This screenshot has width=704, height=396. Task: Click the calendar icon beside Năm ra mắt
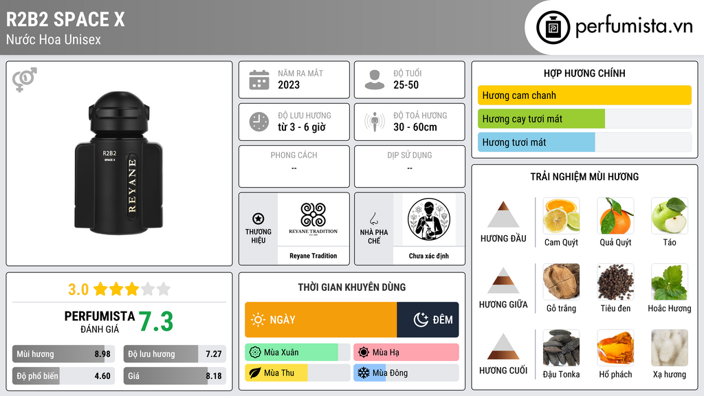tap(259, 80)
